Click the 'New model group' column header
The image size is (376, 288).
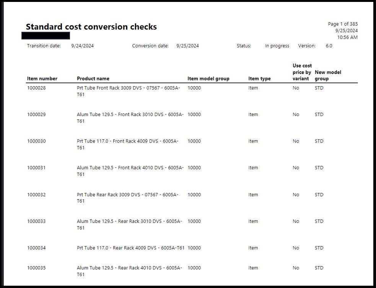pyautogui.click(x=328, y=75)
